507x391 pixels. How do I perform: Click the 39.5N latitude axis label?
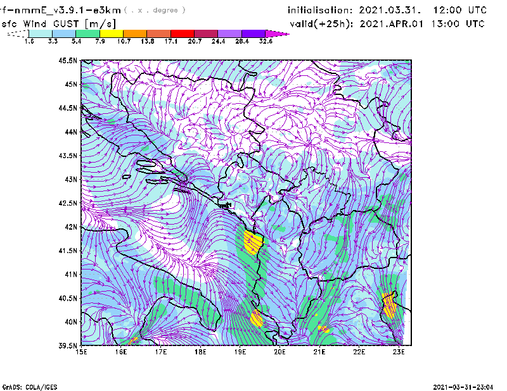[68, 345]
